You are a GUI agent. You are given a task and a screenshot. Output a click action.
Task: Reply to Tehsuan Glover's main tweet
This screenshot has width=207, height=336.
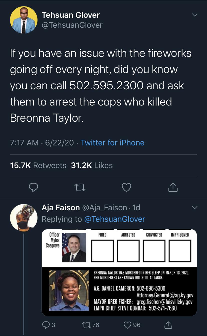tap(33, 187)
